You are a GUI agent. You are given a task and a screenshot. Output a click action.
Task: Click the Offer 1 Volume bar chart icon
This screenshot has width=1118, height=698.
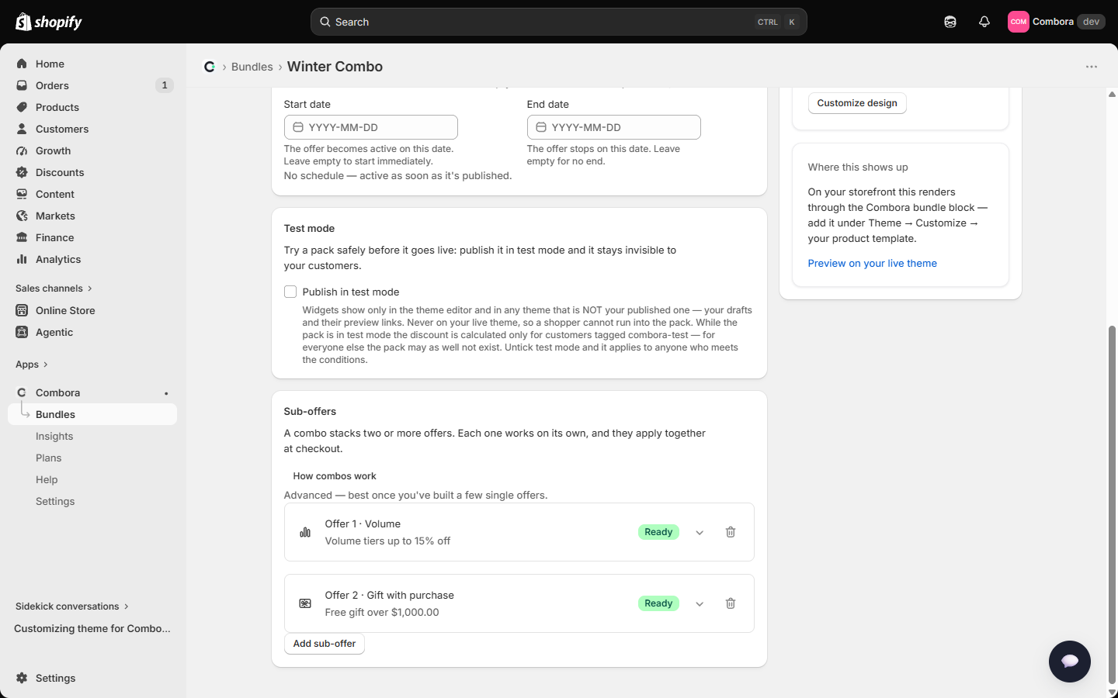click(305, 532)
